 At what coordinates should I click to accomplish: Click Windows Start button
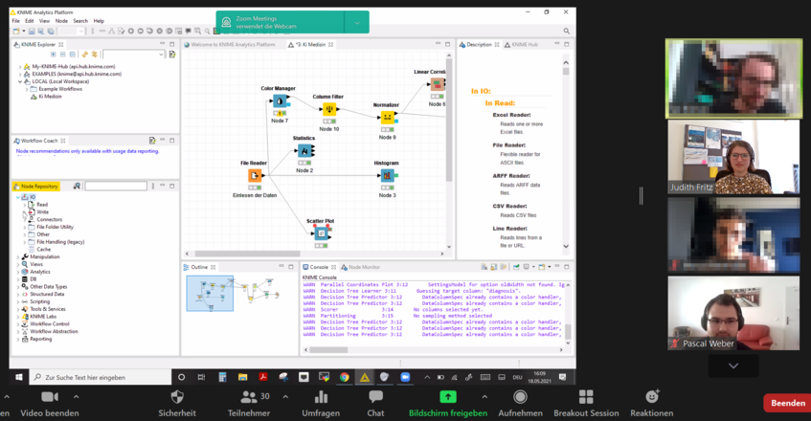click(x=18, y=378)
